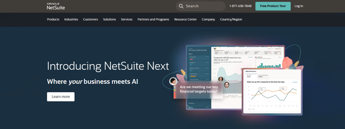
Task: Open the Country/Region menu
Action: 231,20
